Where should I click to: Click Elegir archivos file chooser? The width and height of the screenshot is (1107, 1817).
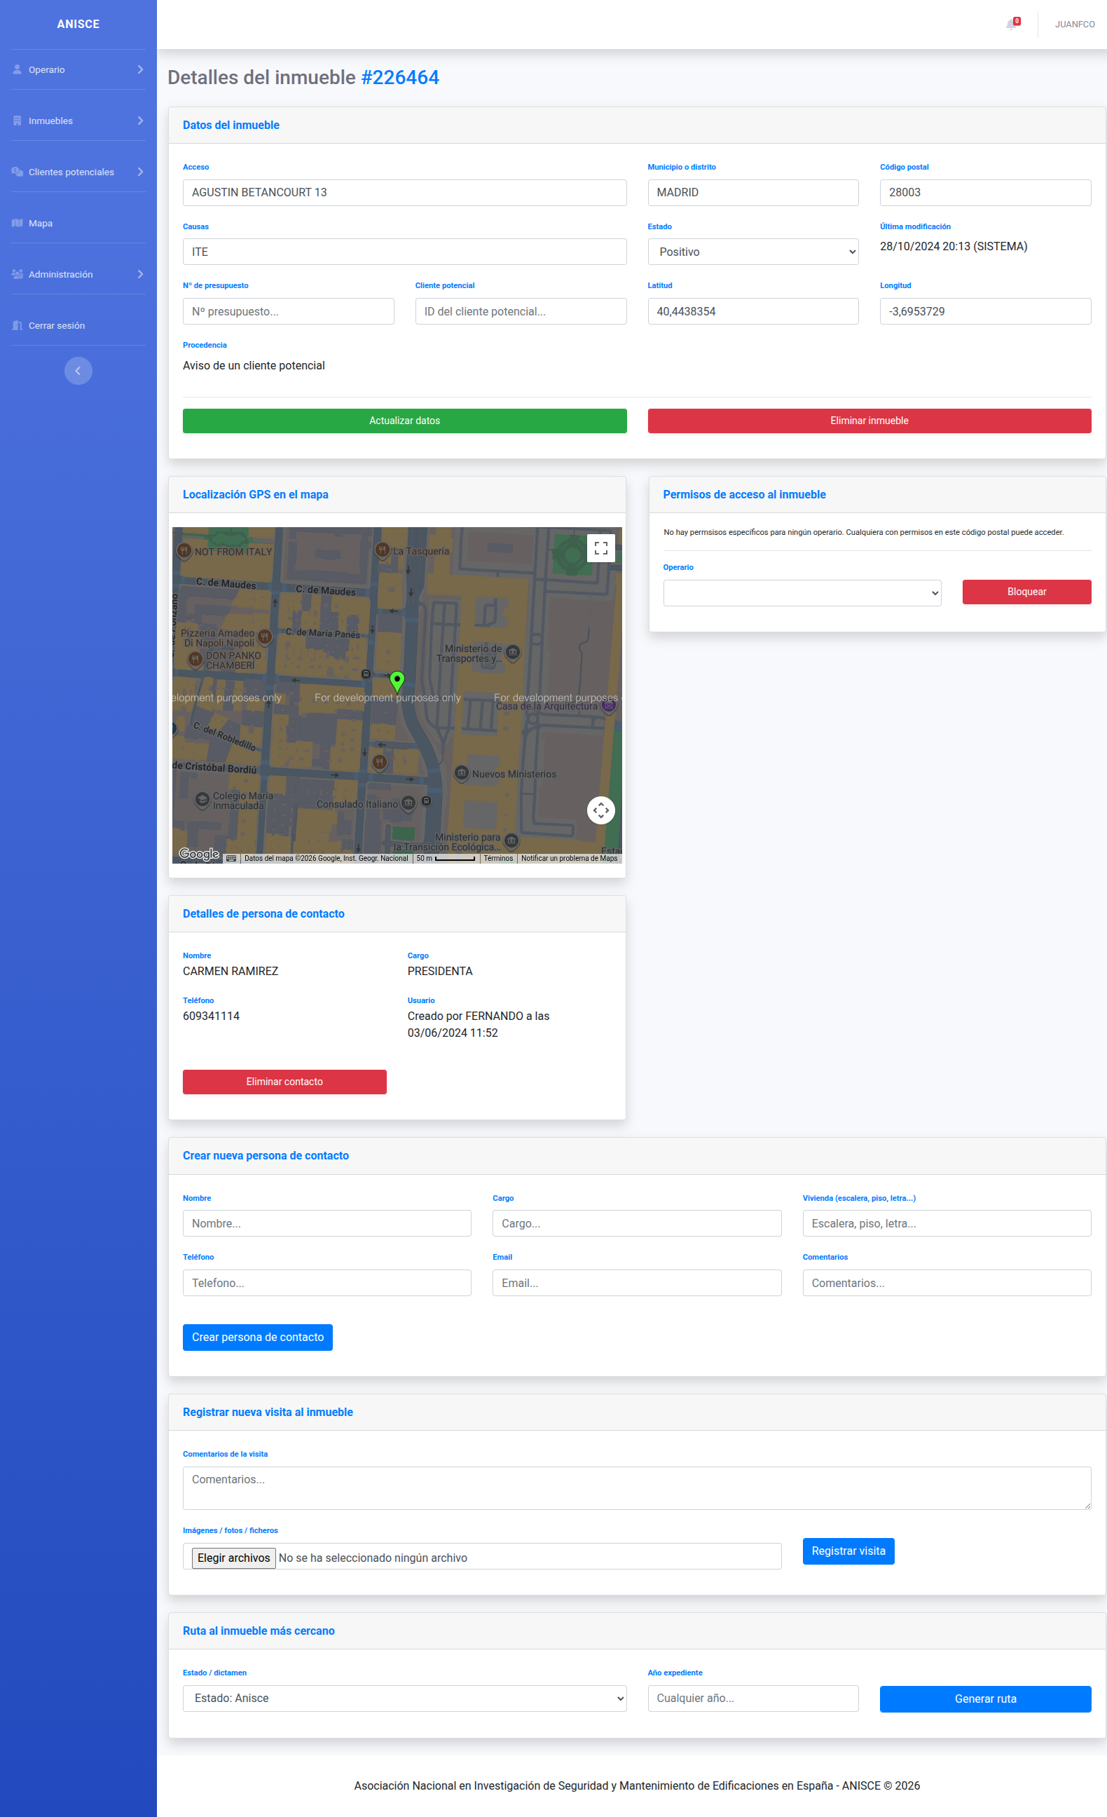pyautogui.click(x=233, y=1558)
